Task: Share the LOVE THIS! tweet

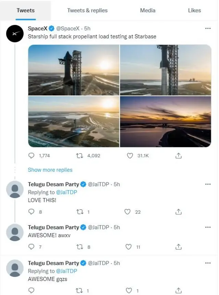Action: point(178,212)
